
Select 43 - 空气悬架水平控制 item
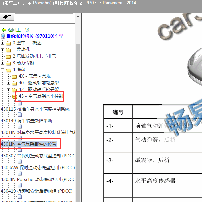pos(41,96)
